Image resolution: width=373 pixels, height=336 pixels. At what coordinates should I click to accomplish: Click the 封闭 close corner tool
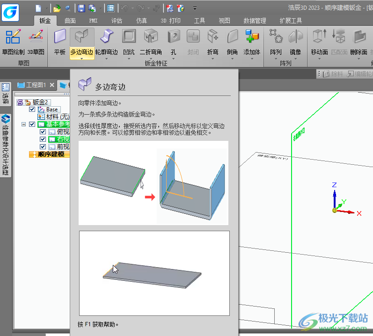(x=193, y=42)
